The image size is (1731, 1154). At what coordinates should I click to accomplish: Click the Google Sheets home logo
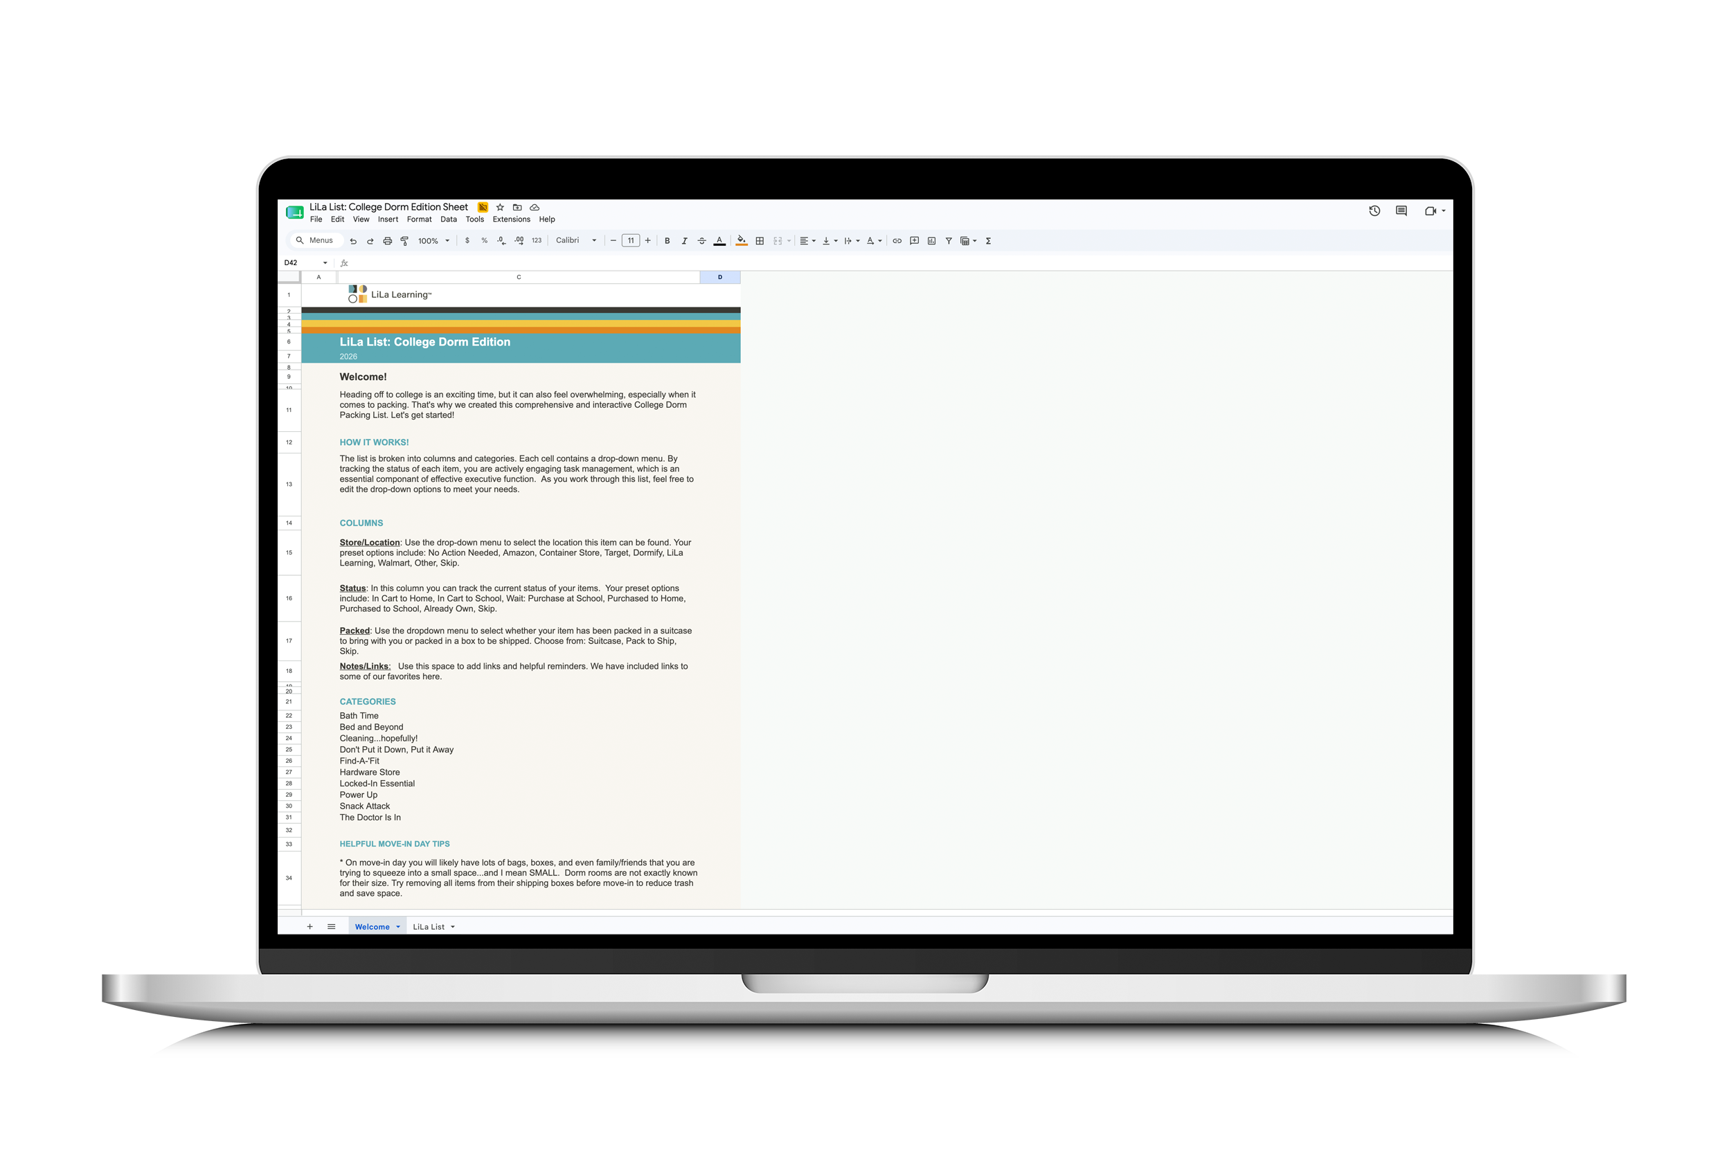tap(294, 213)
